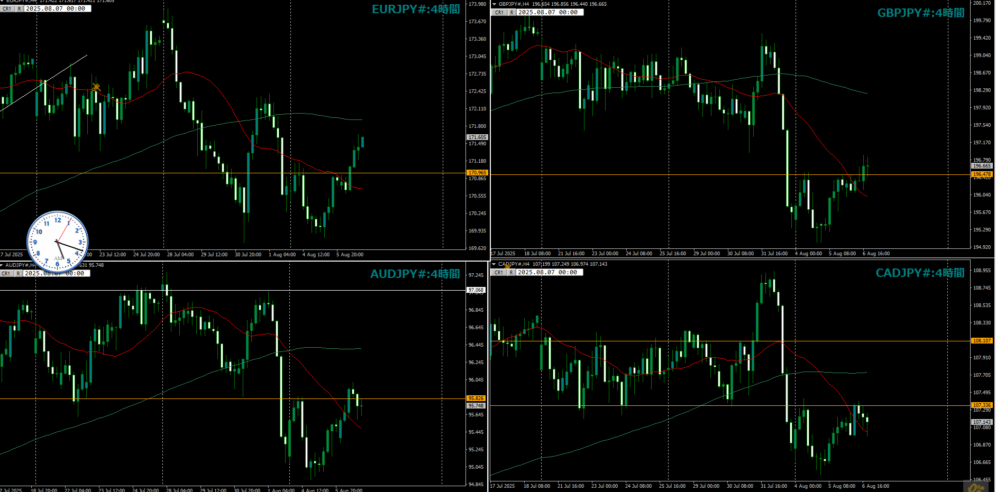The image size is (996, 492).
Task: Click the 200.170 value on the GBPJPY price scale
Action: [x=982, y=3]
